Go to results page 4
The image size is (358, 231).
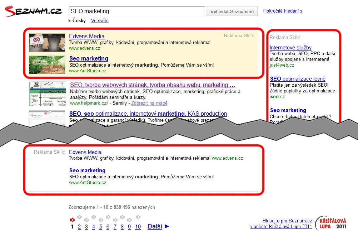(94, 227)
